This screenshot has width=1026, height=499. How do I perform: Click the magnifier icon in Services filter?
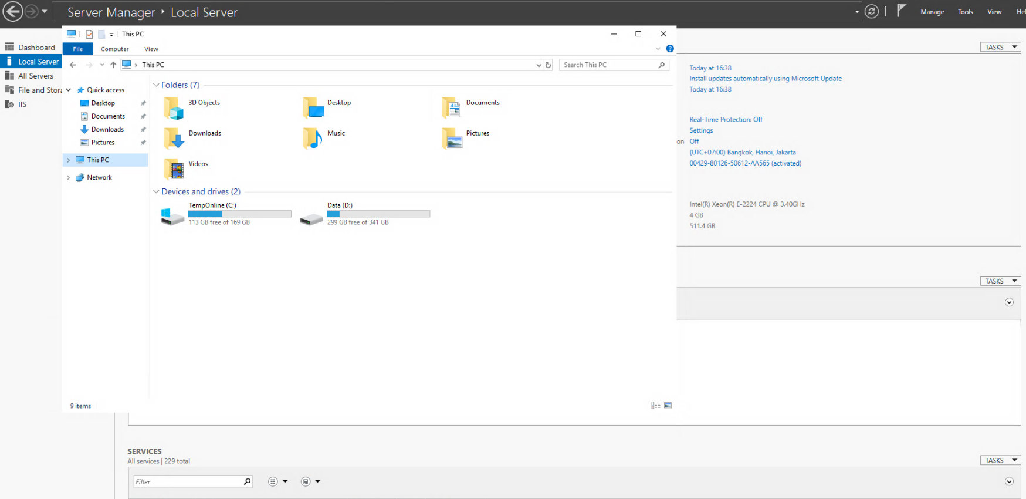click(247, 482)
